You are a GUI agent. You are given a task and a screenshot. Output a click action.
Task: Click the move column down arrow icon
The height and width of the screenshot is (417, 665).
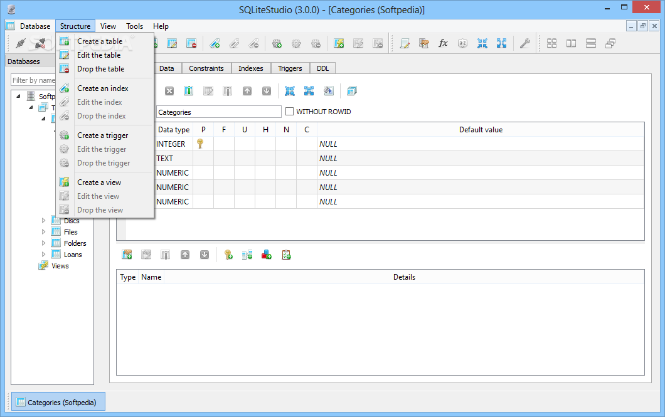click(x=267, y=91)
